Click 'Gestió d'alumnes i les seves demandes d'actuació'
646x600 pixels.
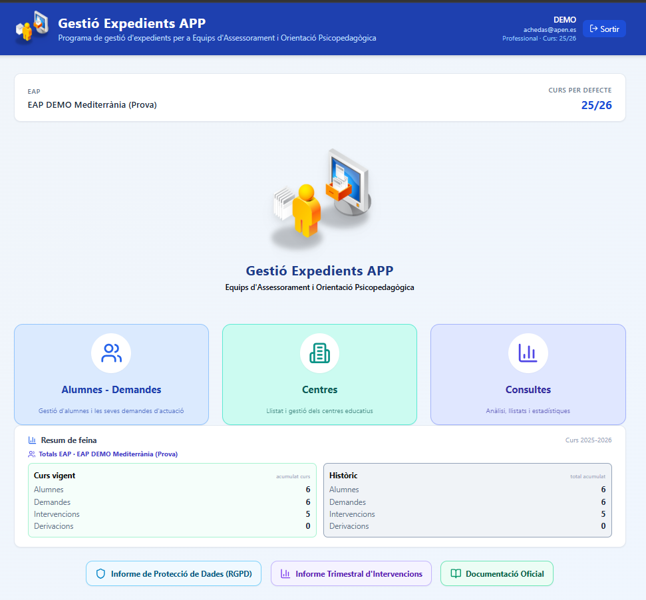click(111, 410)
